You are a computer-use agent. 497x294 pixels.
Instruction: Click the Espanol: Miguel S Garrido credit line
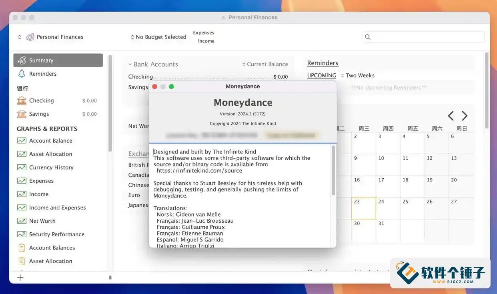click(190, 240)
